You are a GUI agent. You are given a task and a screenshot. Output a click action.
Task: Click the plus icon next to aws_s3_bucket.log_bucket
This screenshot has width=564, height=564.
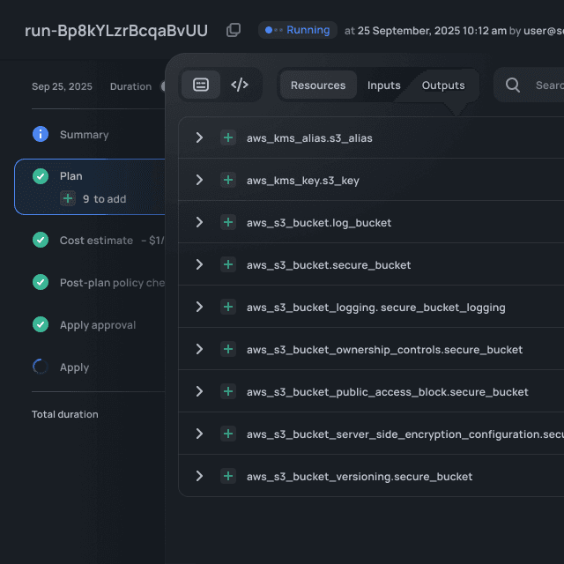click(x=228, y=223)
